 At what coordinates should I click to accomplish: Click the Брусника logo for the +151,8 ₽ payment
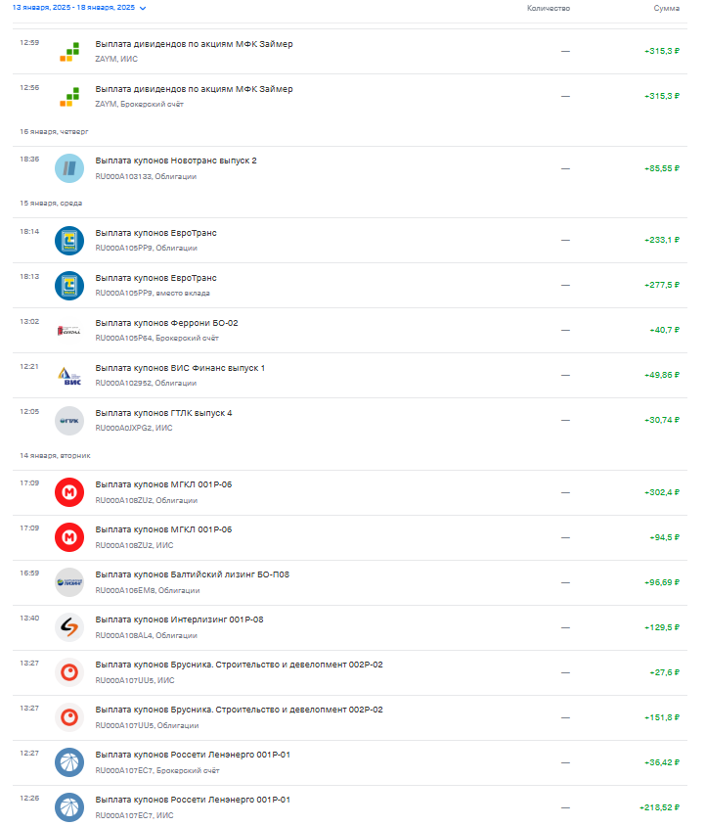(69, 717)
